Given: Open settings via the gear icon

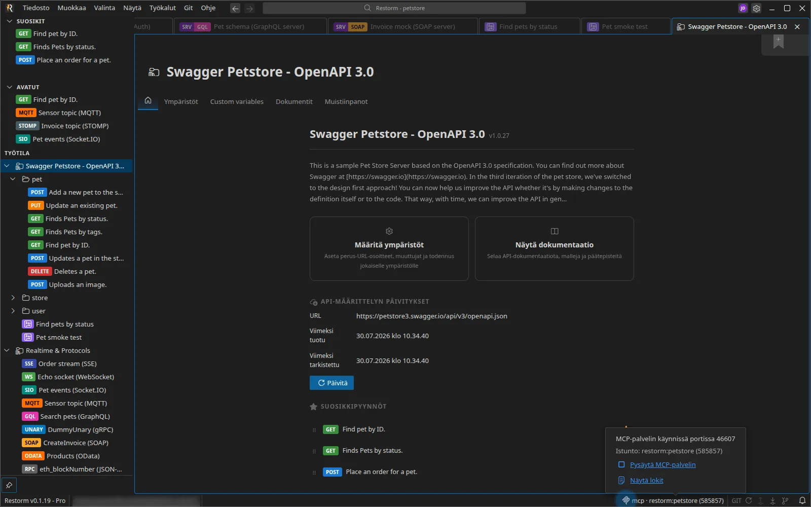Looking at the screenshot, I should click(x=756, y=8).
